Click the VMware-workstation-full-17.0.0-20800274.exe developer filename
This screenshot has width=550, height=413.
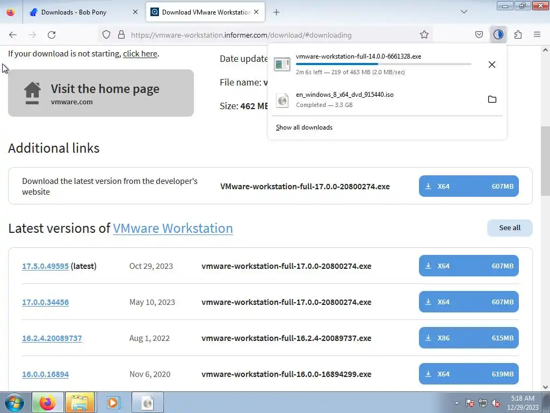pos(305,187)
